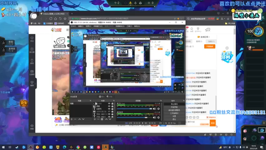
Task: Move source down in OBS Sources panel
Action: (x=110, y=119)
